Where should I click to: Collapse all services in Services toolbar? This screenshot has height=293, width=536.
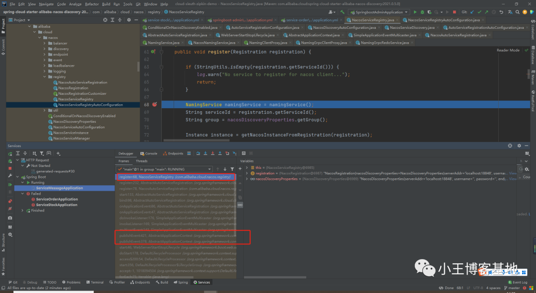25,153
